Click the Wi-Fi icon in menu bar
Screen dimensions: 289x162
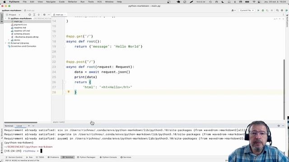[x=254, y=2]
